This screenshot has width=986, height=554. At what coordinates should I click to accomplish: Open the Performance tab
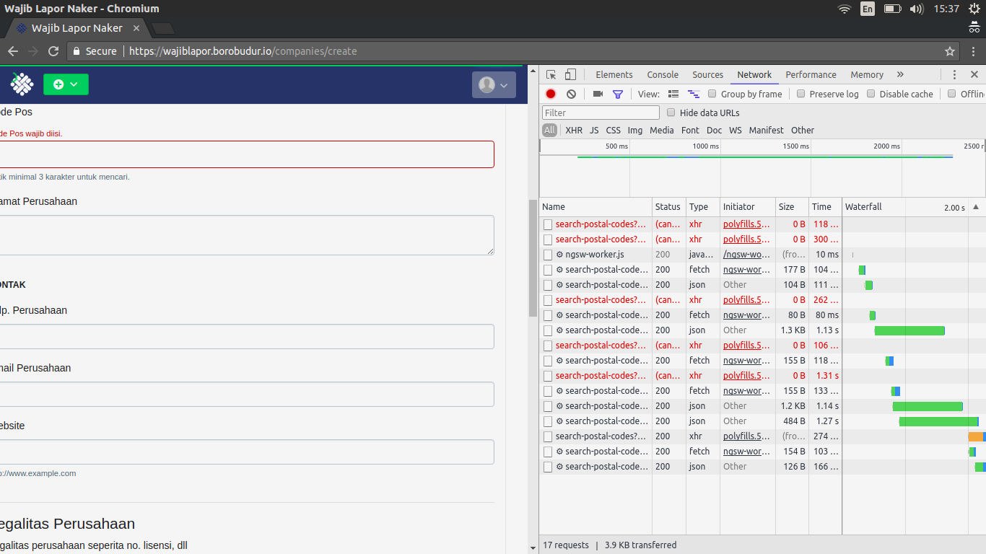(811, 74)
